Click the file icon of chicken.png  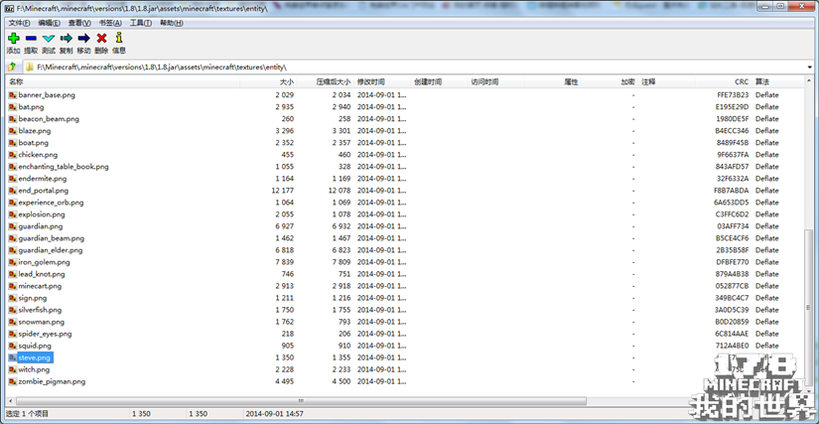coord(13,155)
